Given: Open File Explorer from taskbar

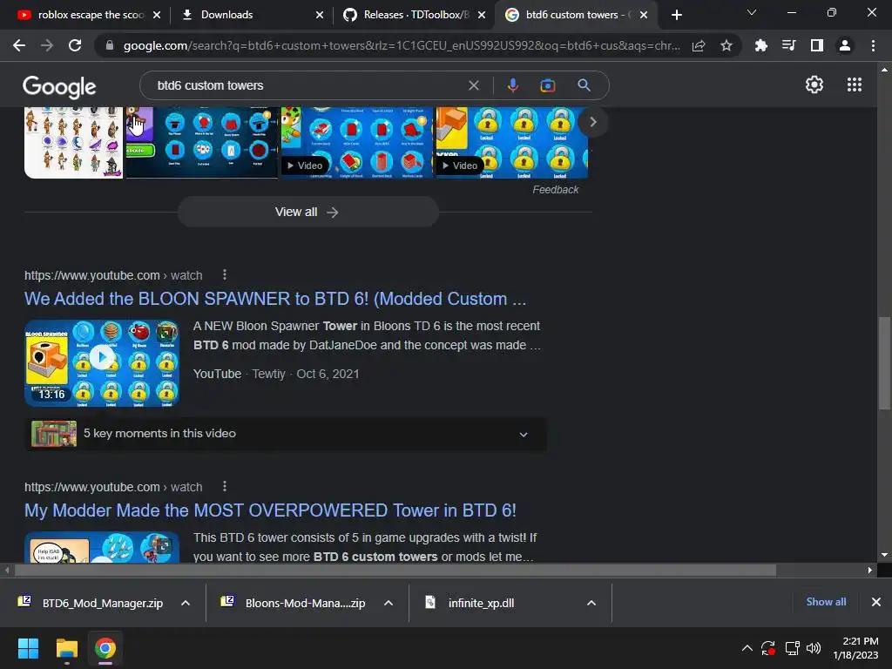Looking at the screenshot, I should 66,648.
